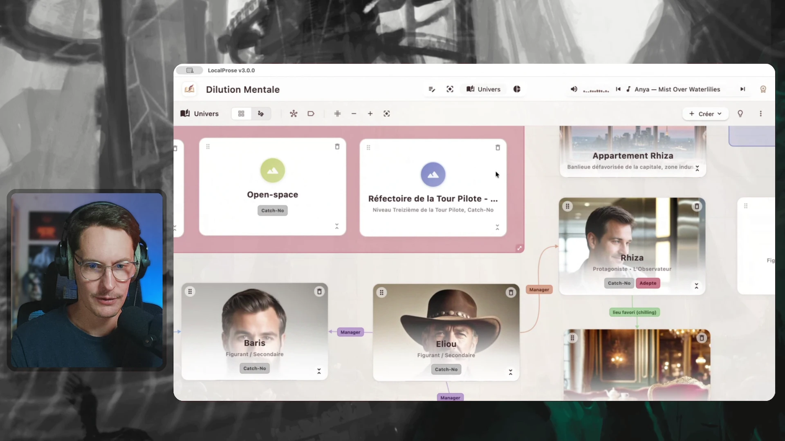Image resolution: width=785 pixels, height=441 pixels.
Task: Click the green Open-space location icon
Action: pos(272,170)
